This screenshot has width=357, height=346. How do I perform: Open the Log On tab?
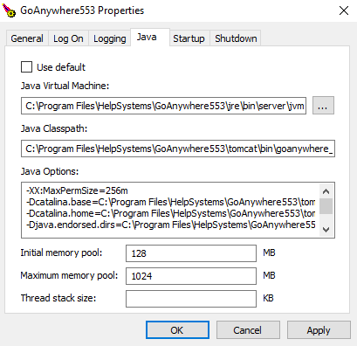[68, 38]
